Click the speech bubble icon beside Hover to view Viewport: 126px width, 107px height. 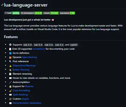pos(10,78)
